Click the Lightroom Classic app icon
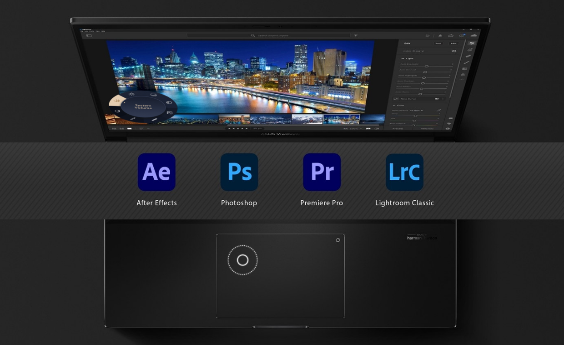The height and width of the screenshot is (345, 564). (404, 172)
